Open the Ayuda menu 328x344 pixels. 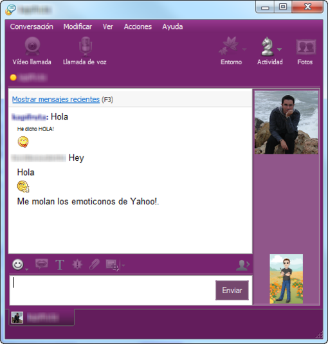(x=172, y=26)
